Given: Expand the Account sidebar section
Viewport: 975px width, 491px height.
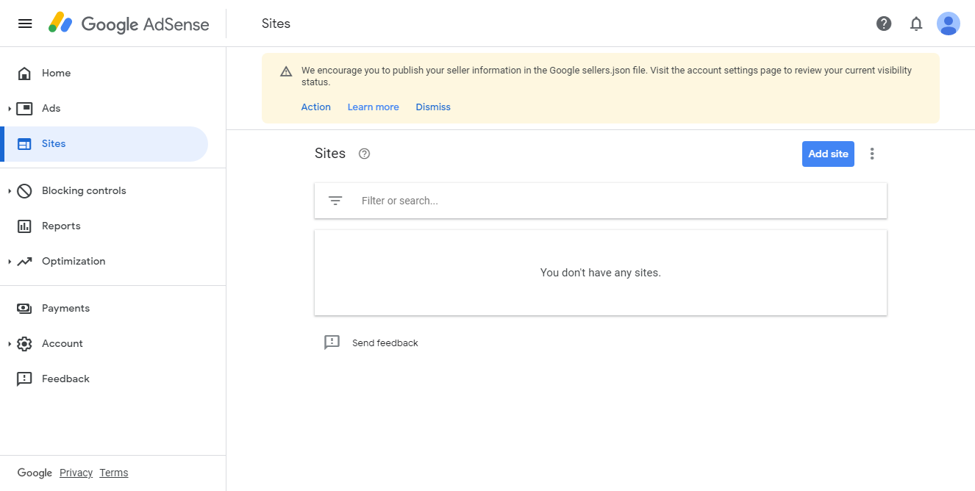Looking at the screenshot, I should click(10, 343).
